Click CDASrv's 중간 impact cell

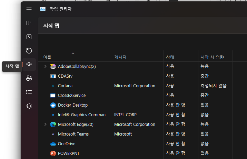(205, 76)
